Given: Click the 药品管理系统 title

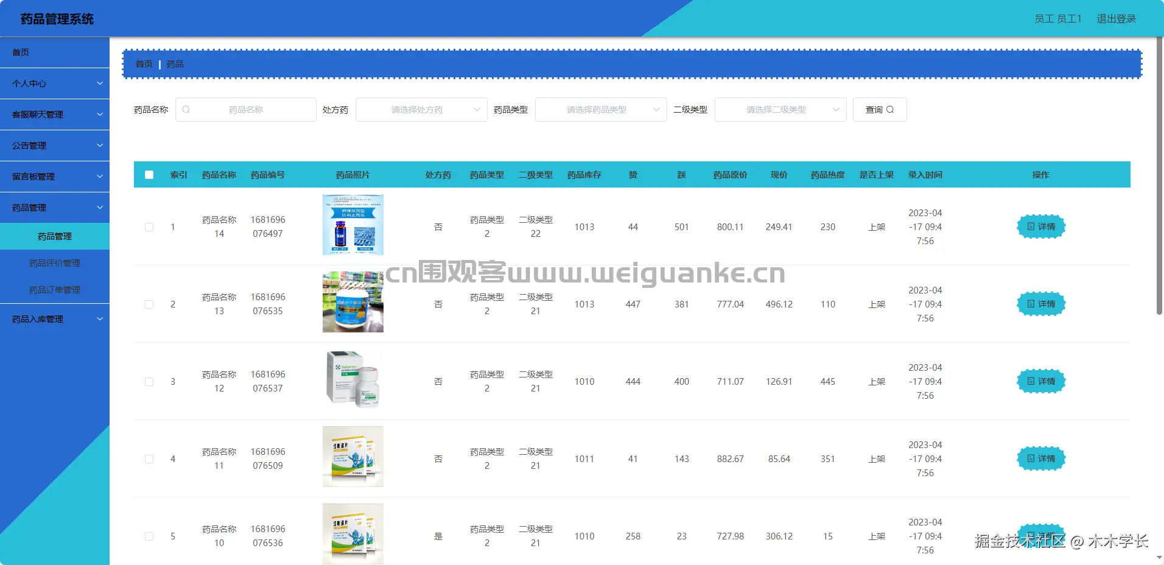Looking at the screenshot, I should [x=57, y=19].
